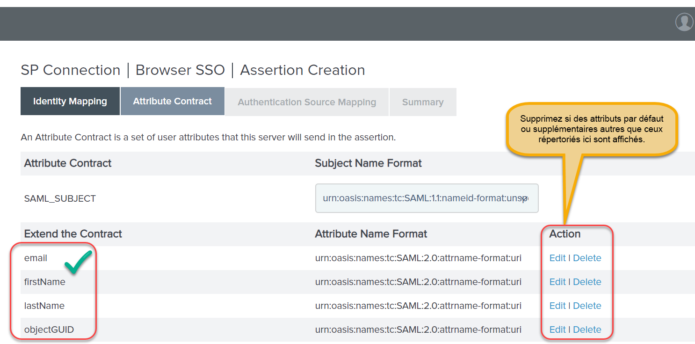Screen dimensions: 695x344
Task: Switch to the Attribute Contract tab
Action: click(x=172, y=101)
